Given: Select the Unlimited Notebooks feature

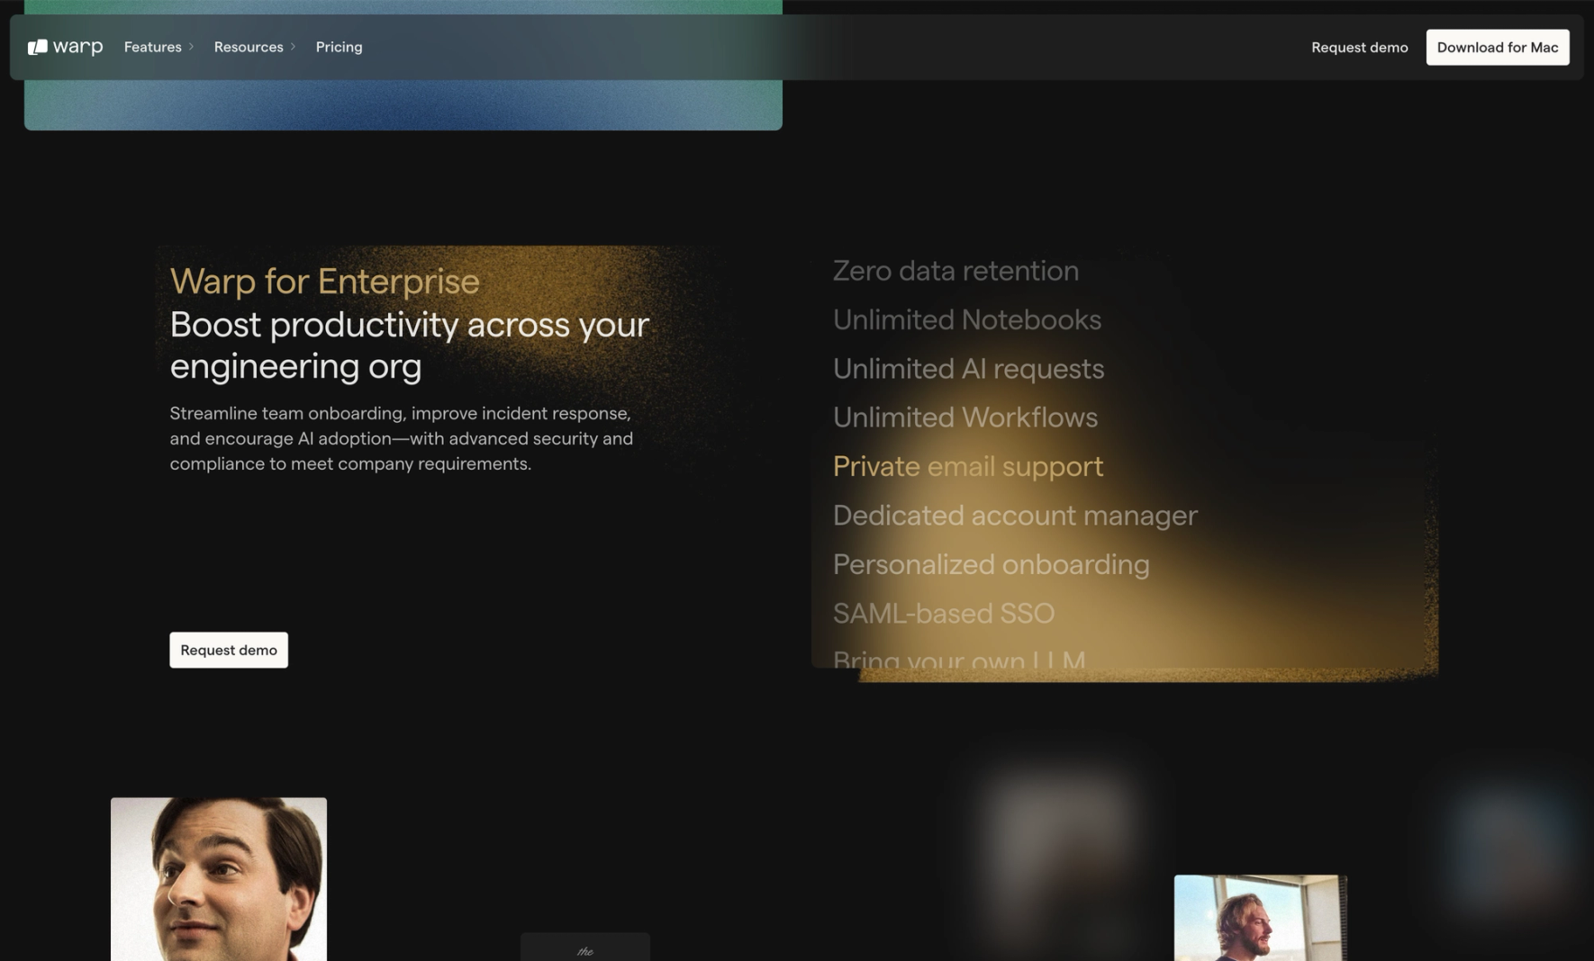Looking at the screenshot, I should pyautogui.click(x=966, y=319).
